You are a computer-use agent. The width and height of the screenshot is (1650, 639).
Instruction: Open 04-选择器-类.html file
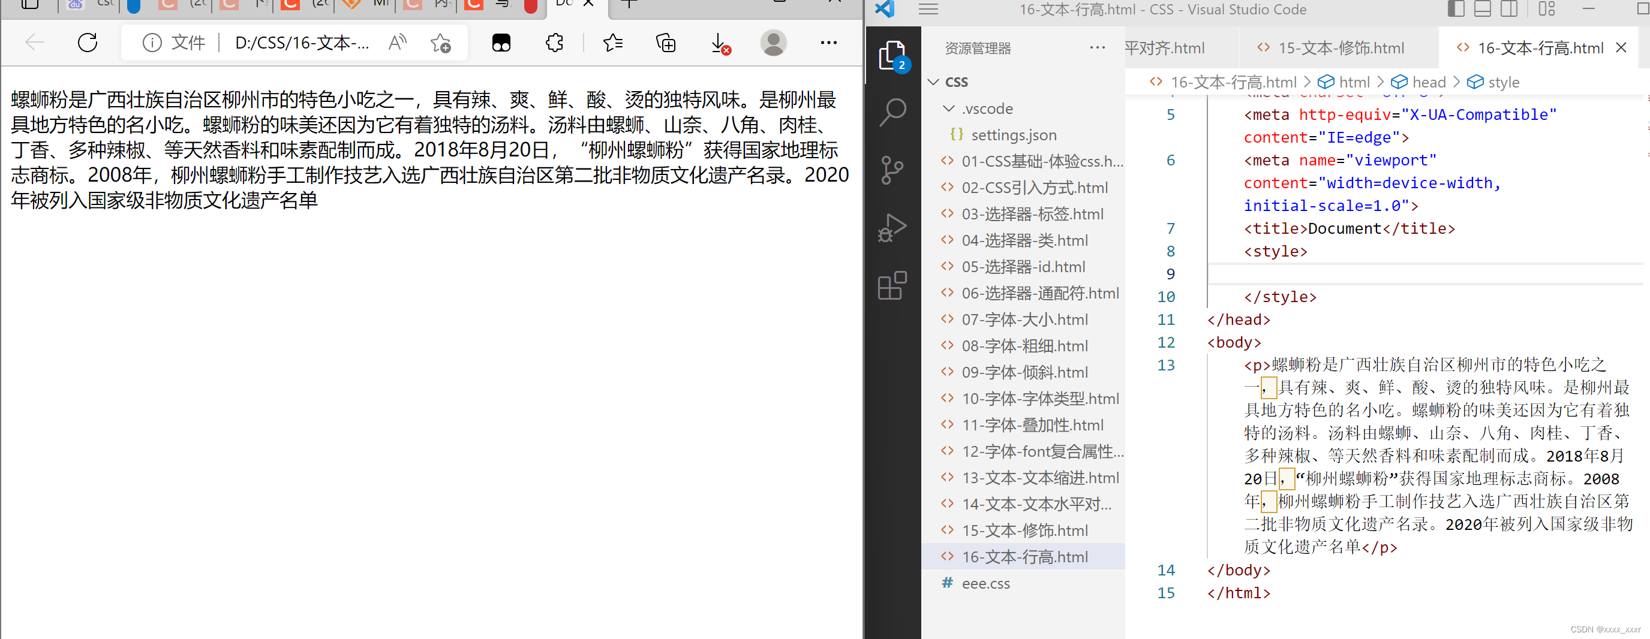(x=1023, y=241)
